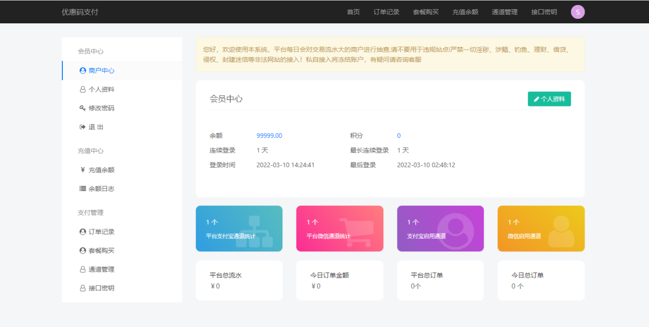649x327 pixels.
Task: Click the user circle icon on purple card
Action: coord(455,232)
